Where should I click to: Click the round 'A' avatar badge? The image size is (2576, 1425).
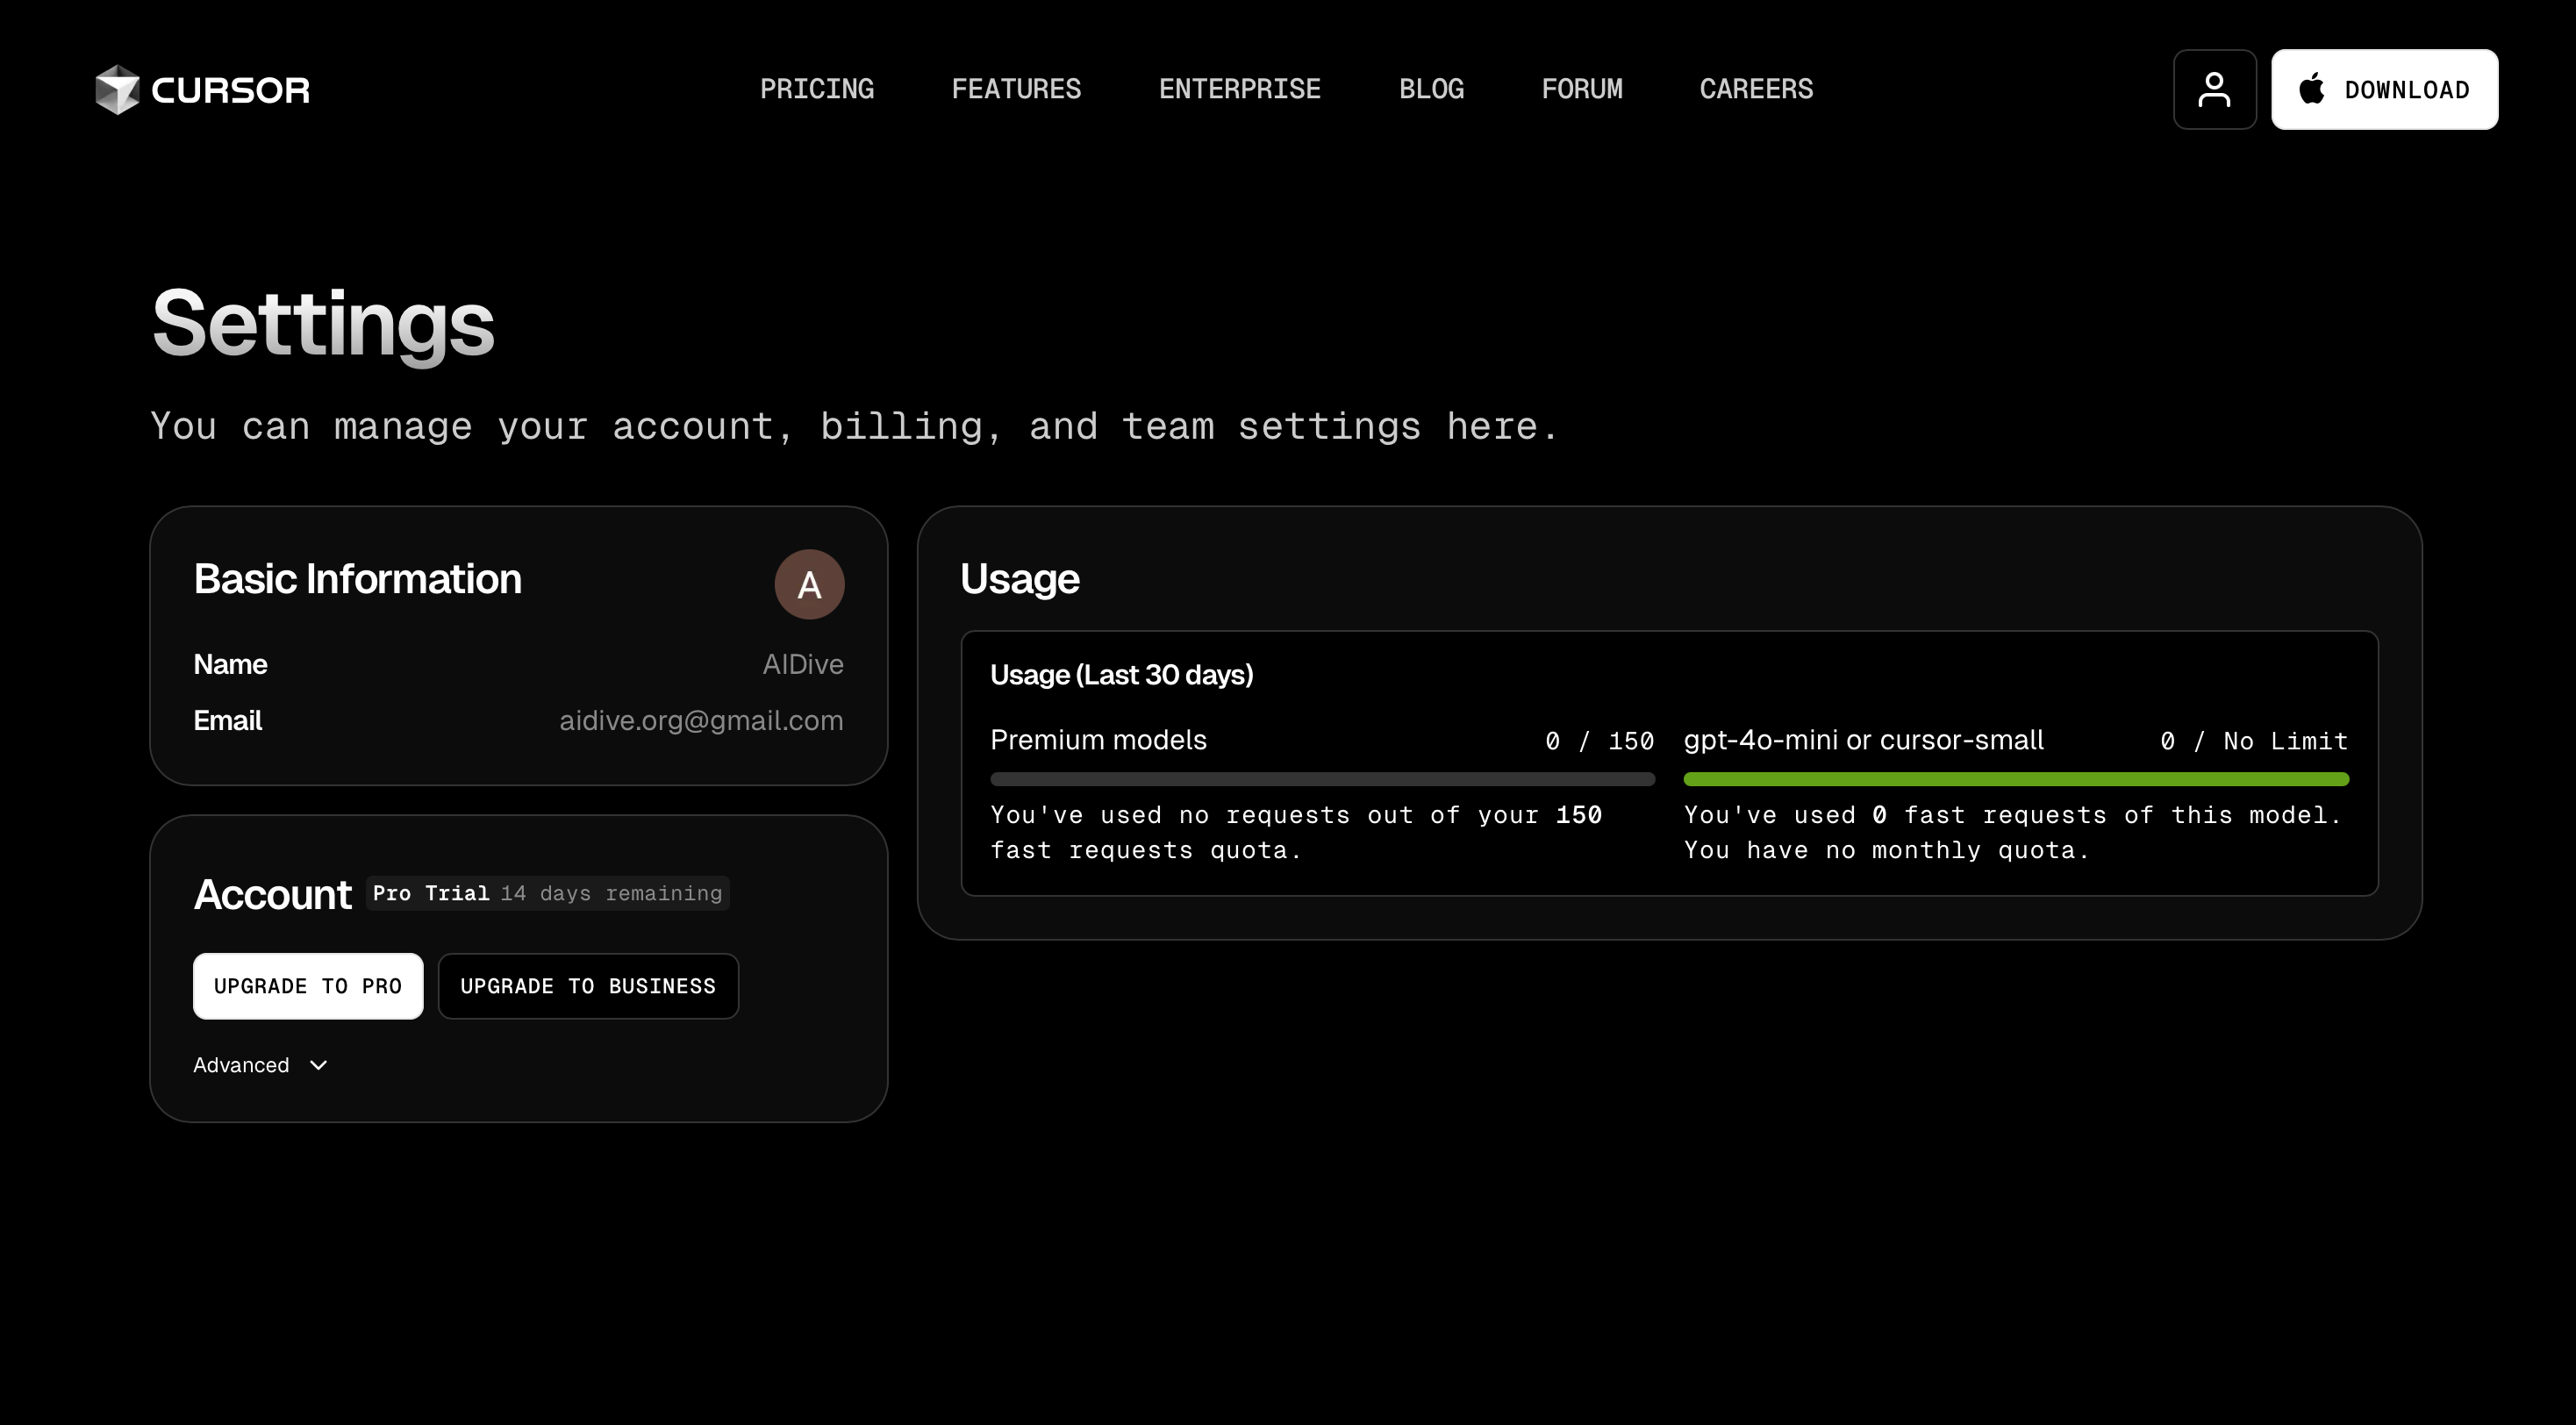(x=809, y=584)
